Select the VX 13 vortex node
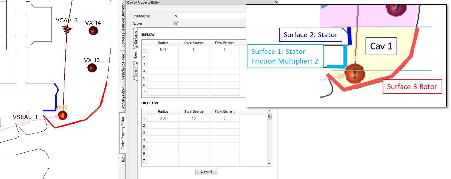The width and height of the screenshot is (451, 179). pyautogui.click(x=92, y=68)
